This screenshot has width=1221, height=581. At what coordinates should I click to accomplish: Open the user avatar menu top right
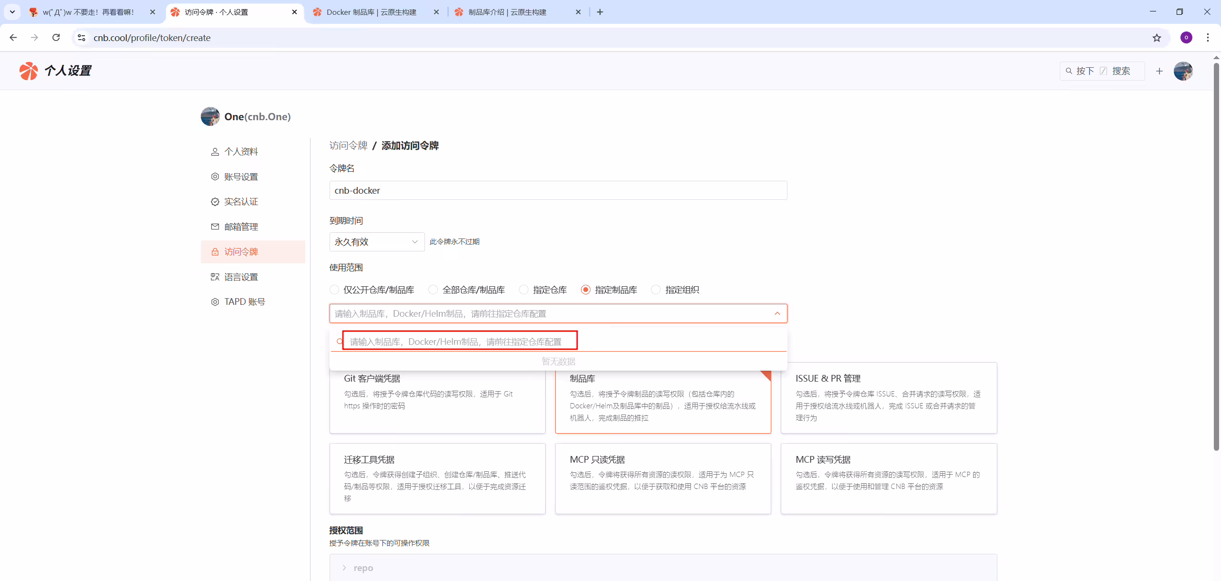1183,71
